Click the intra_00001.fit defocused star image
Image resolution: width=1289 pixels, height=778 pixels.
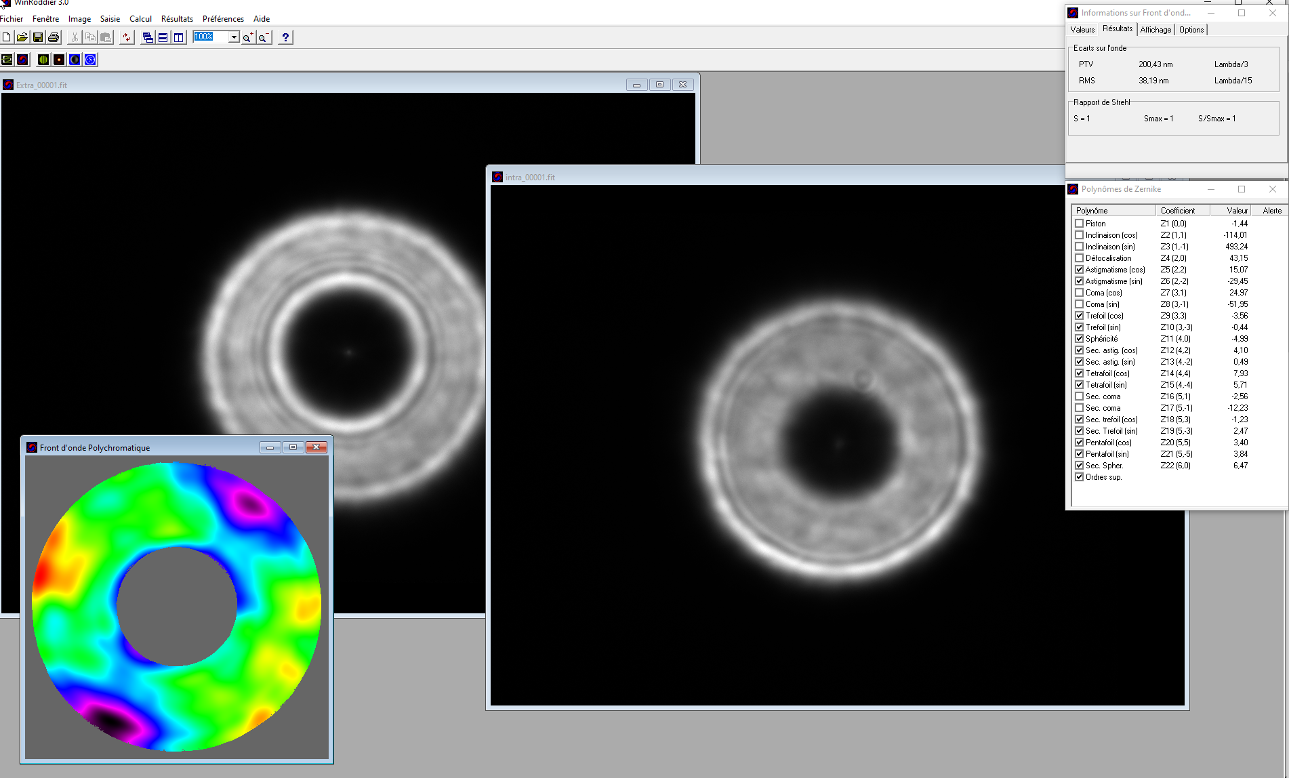837,445
